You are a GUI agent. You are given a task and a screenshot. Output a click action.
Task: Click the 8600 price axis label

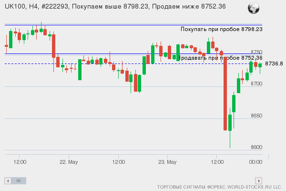(256, 147)
